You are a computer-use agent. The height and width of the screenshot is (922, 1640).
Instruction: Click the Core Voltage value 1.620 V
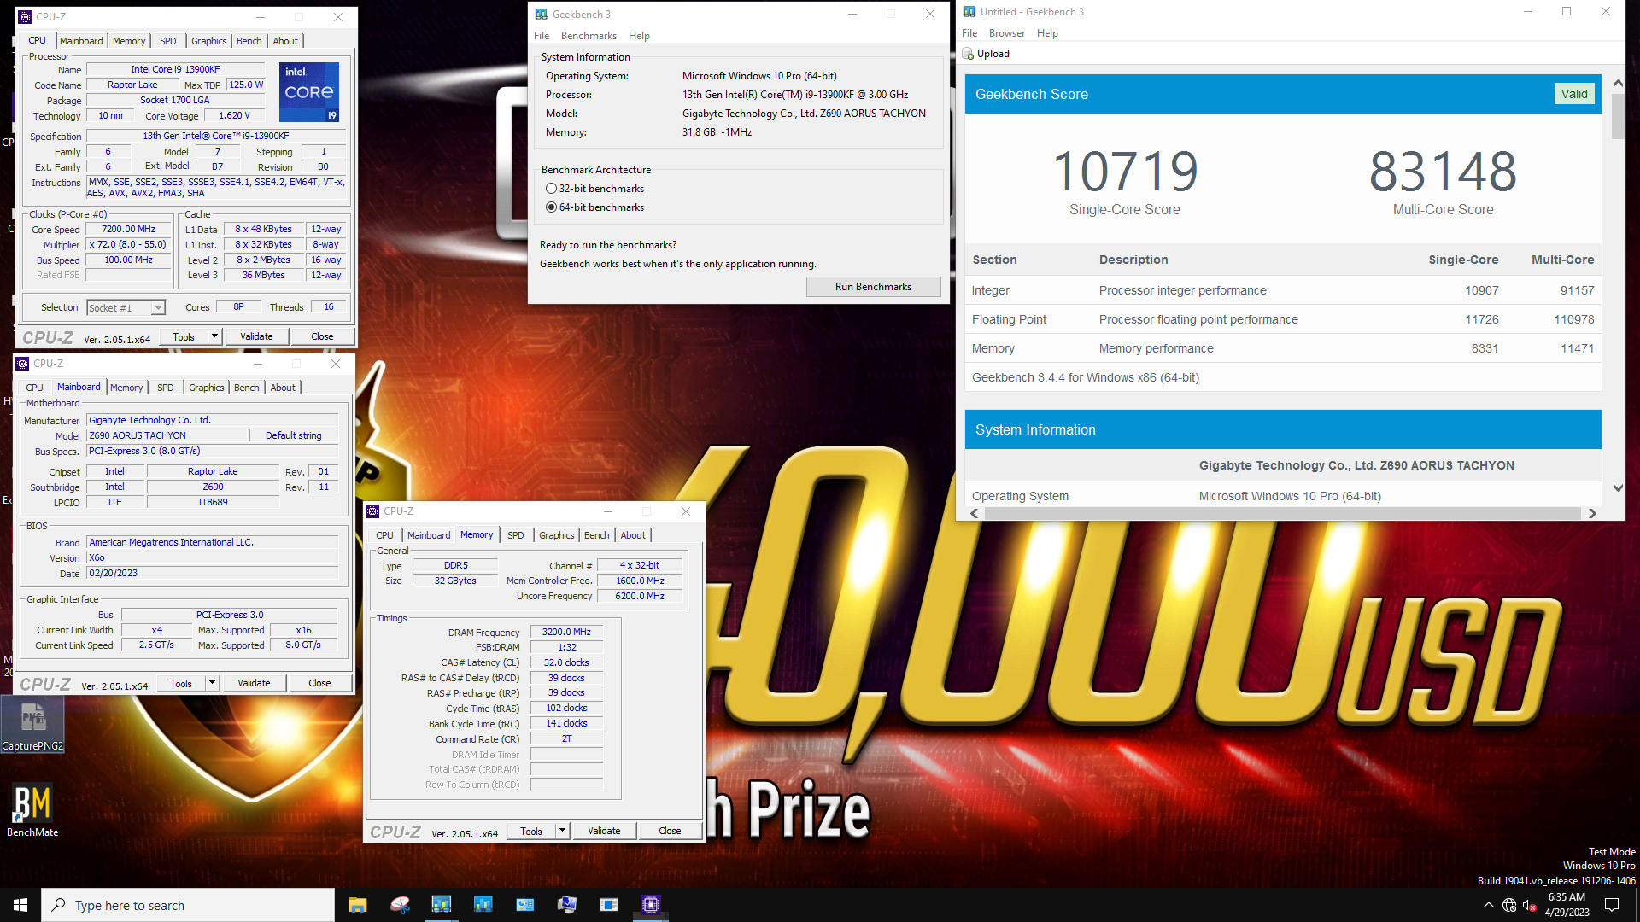click(235, 115)
